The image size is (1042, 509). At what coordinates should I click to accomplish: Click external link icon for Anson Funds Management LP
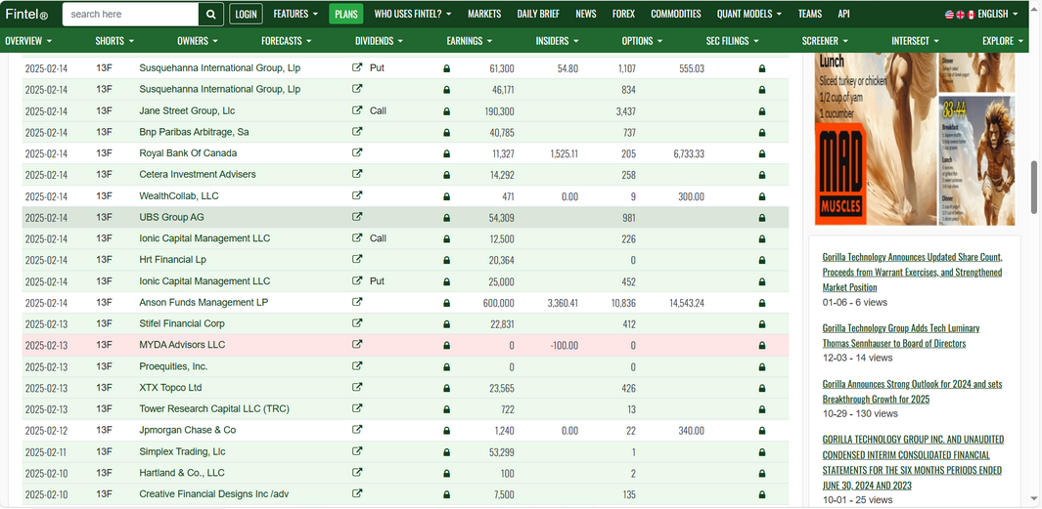coord(357,303)
